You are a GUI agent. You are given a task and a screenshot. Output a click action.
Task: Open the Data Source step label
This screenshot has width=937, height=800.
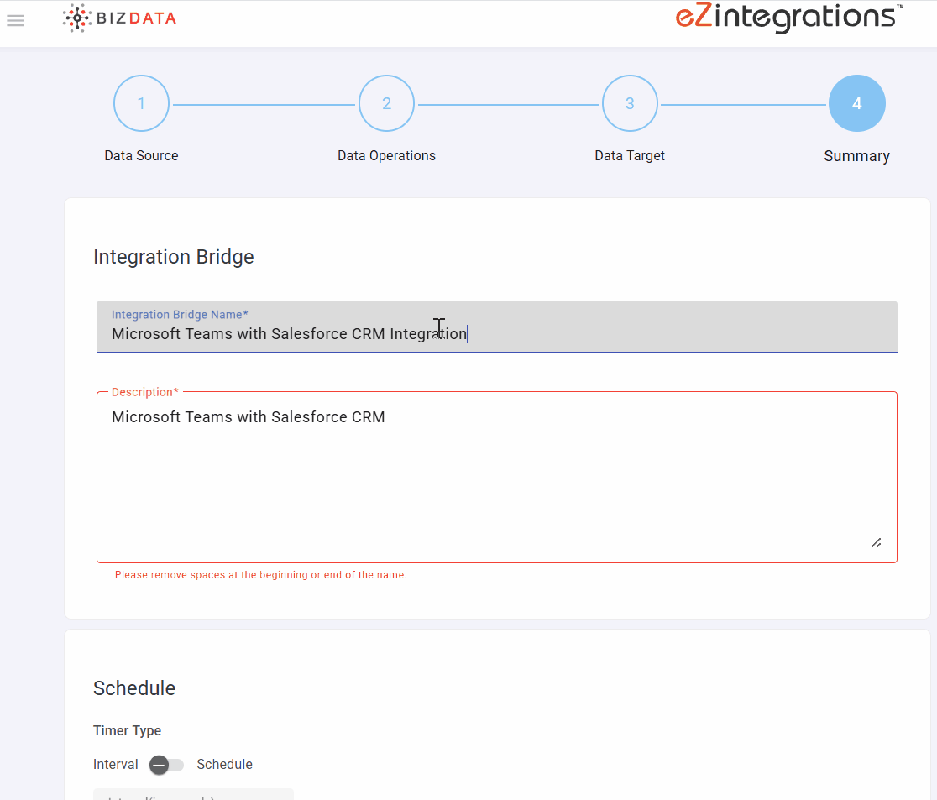(141, 156)
